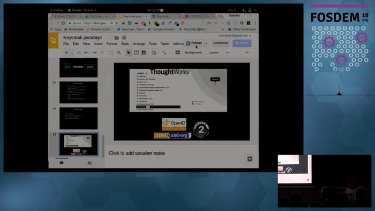Screen dimensions: 375x211
Task: Open the Google Slides home icon
Action: click(53, 40)
